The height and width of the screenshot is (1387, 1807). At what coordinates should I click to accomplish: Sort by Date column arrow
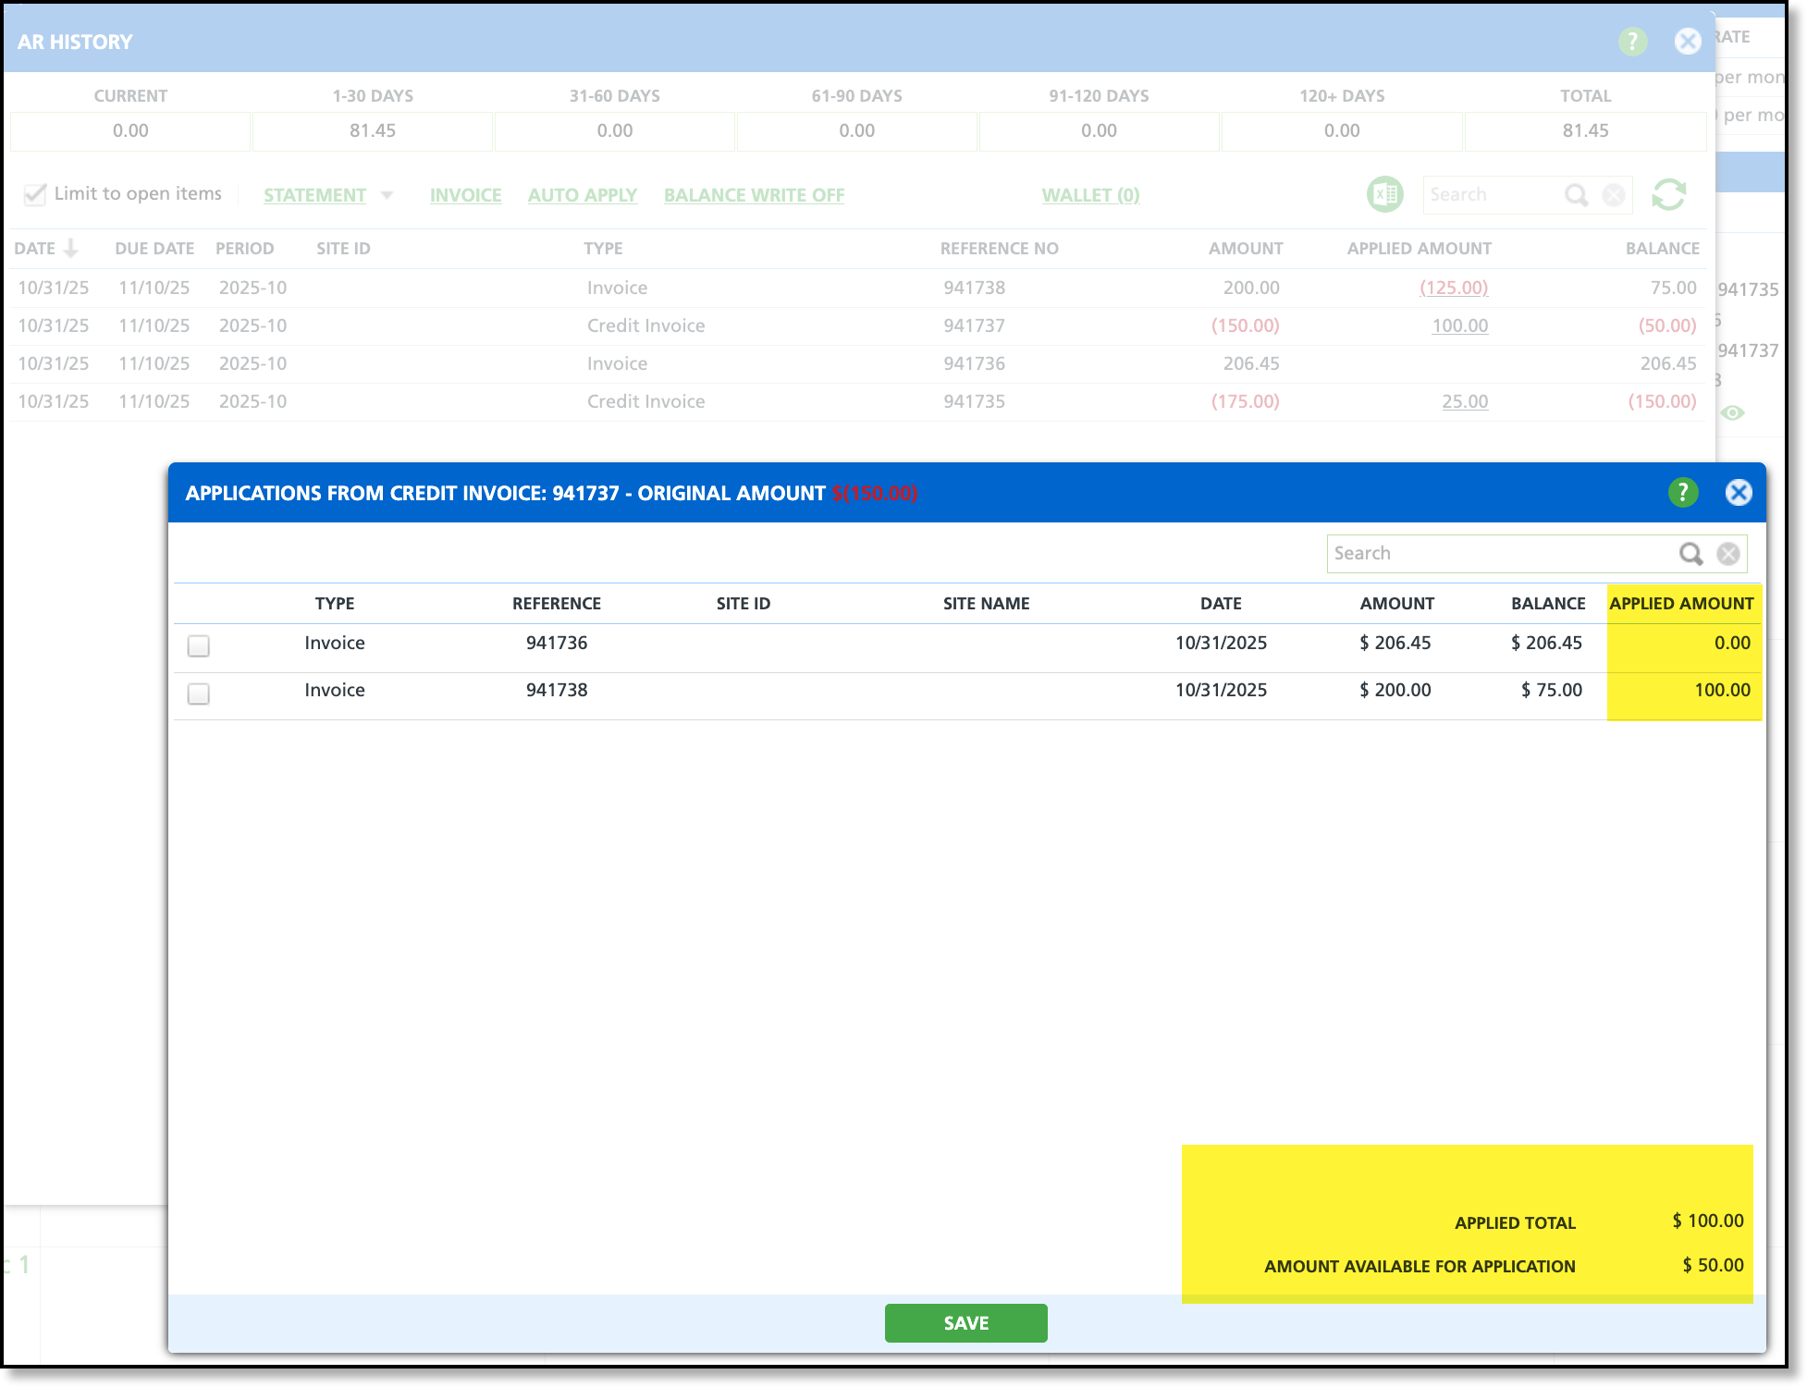pyautogui.click(x=71, y=249)
